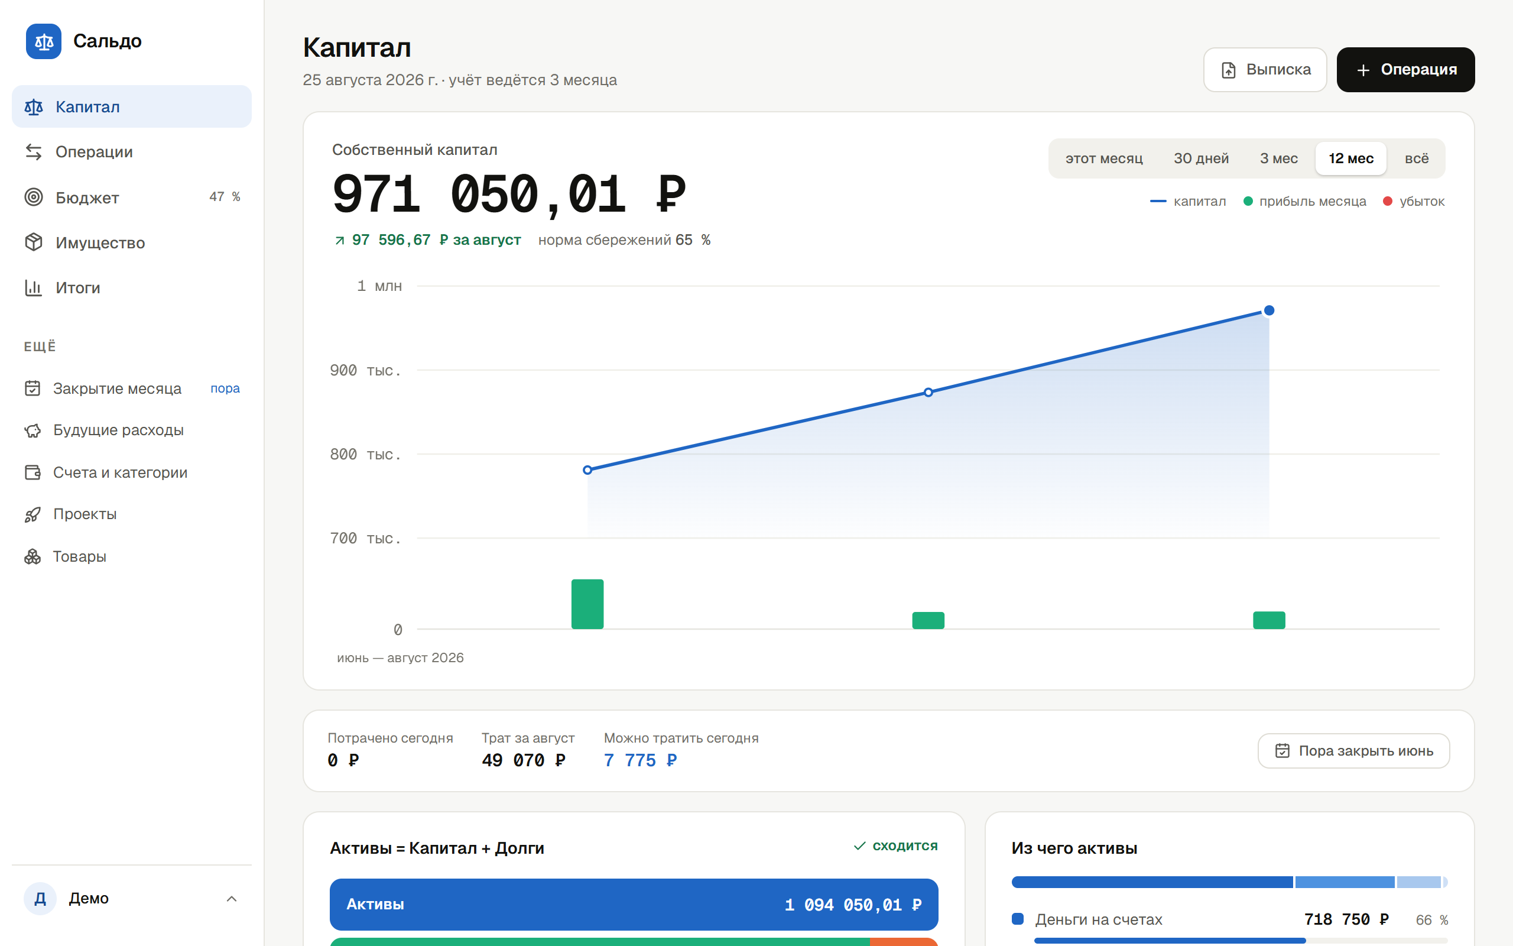
Task: Select the 3 мес period
Action: click(1278, 158)
